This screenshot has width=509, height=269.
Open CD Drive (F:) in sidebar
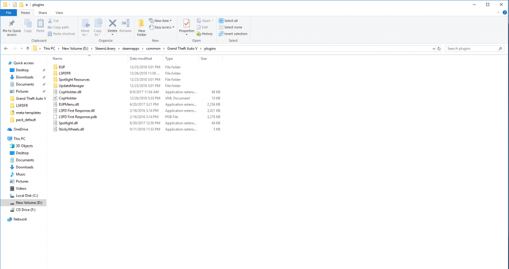[x=25, y=210]
